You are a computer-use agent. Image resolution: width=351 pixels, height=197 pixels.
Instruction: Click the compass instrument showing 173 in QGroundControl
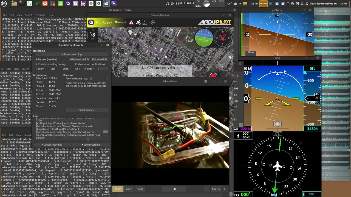(x=223, y=37)
